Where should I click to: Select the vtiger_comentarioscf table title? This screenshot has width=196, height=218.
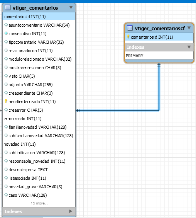(x=160, y=28)
